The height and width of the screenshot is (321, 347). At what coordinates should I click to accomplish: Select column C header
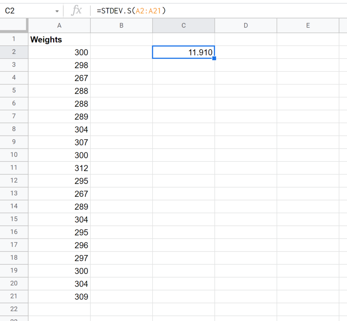(x=183, y=25)
